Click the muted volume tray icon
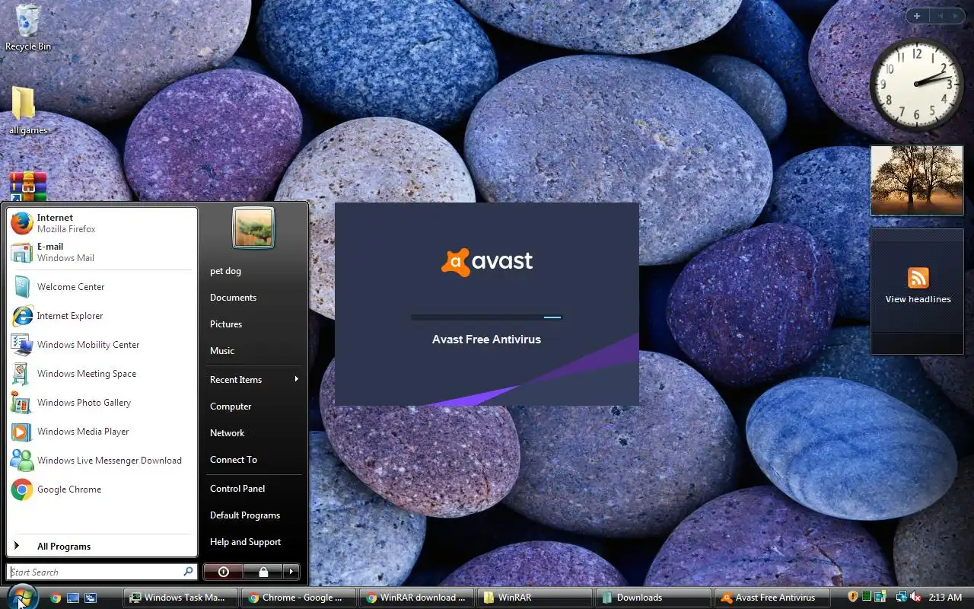This screenshot has width=974, height=609. point(915,597)
